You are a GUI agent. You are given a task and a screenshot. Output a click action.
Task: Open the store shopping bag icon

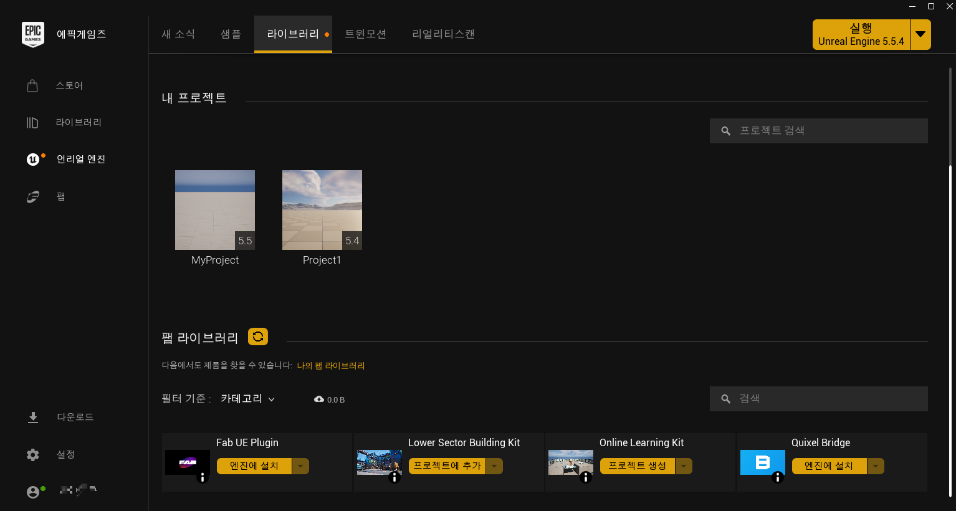pos(32,85)
